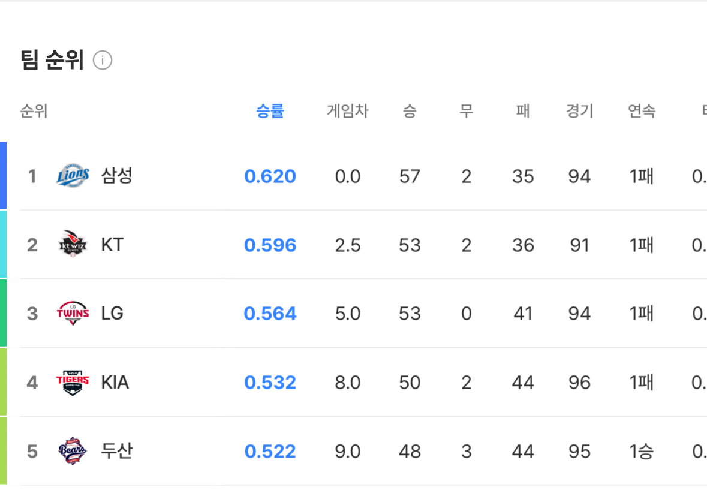Click the info icon beside 팀 순위
The width and height of the screenshot is (707, 490).
(103, 60)
